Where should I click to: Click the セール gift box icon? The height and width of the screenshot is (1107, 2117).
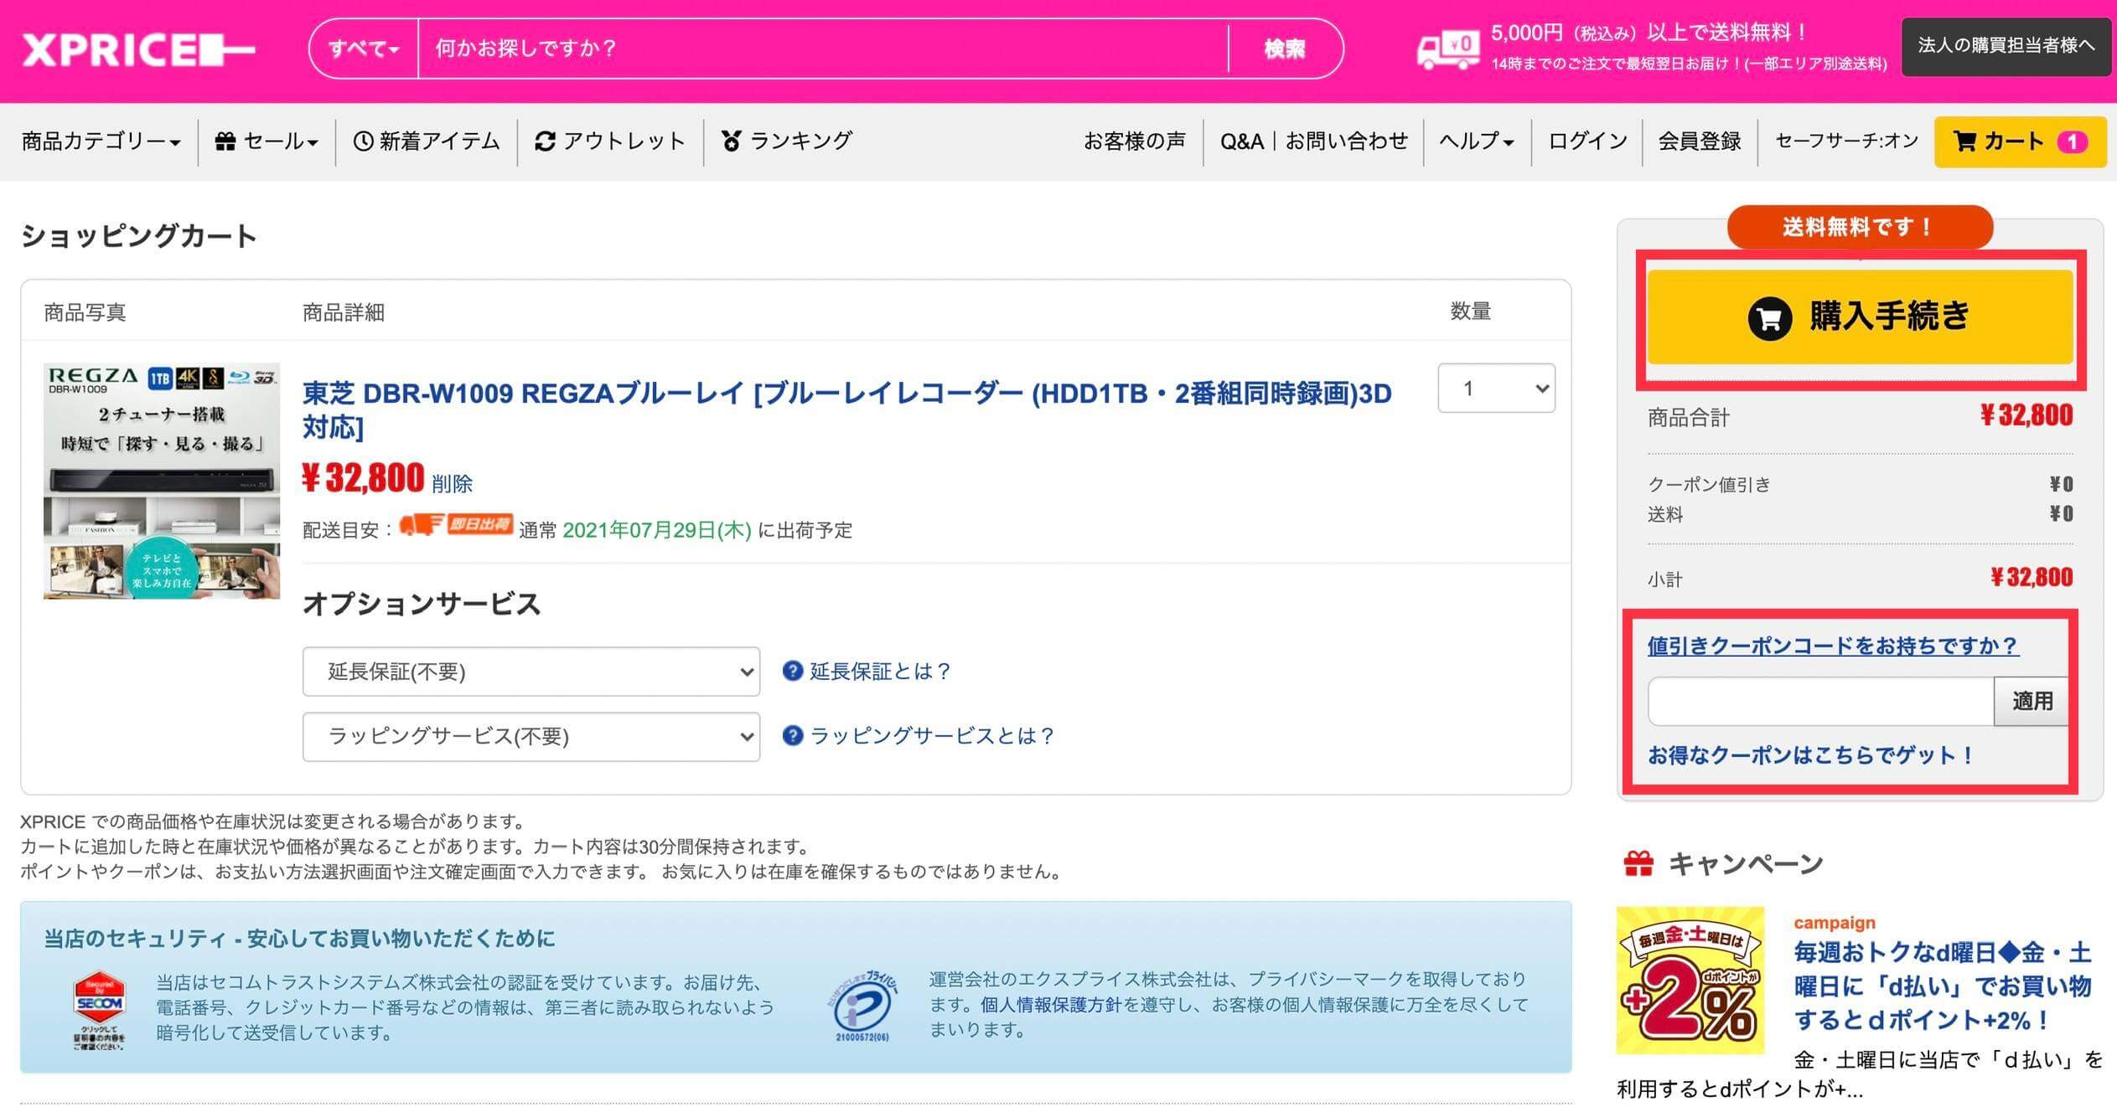coord(225,142)
